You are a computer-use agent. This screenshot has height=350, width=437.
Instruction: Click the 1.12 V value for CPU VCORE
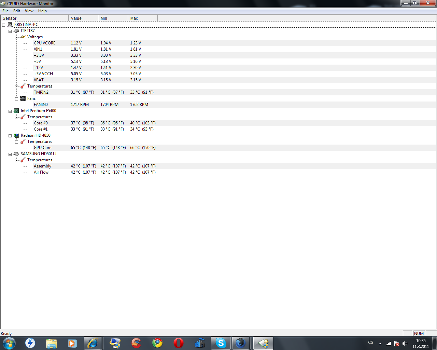coord(76,43)
